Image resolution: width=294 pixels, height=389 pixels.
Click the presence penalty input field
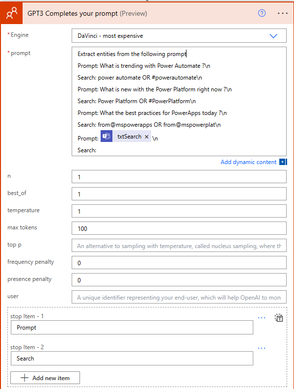[x=179, y=280]
